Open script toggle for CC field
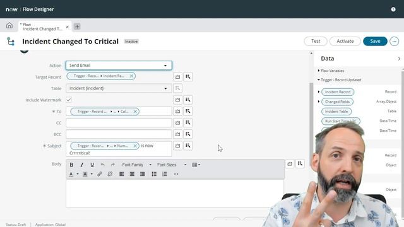The image size is (404, 227). (x=177, y=122)
